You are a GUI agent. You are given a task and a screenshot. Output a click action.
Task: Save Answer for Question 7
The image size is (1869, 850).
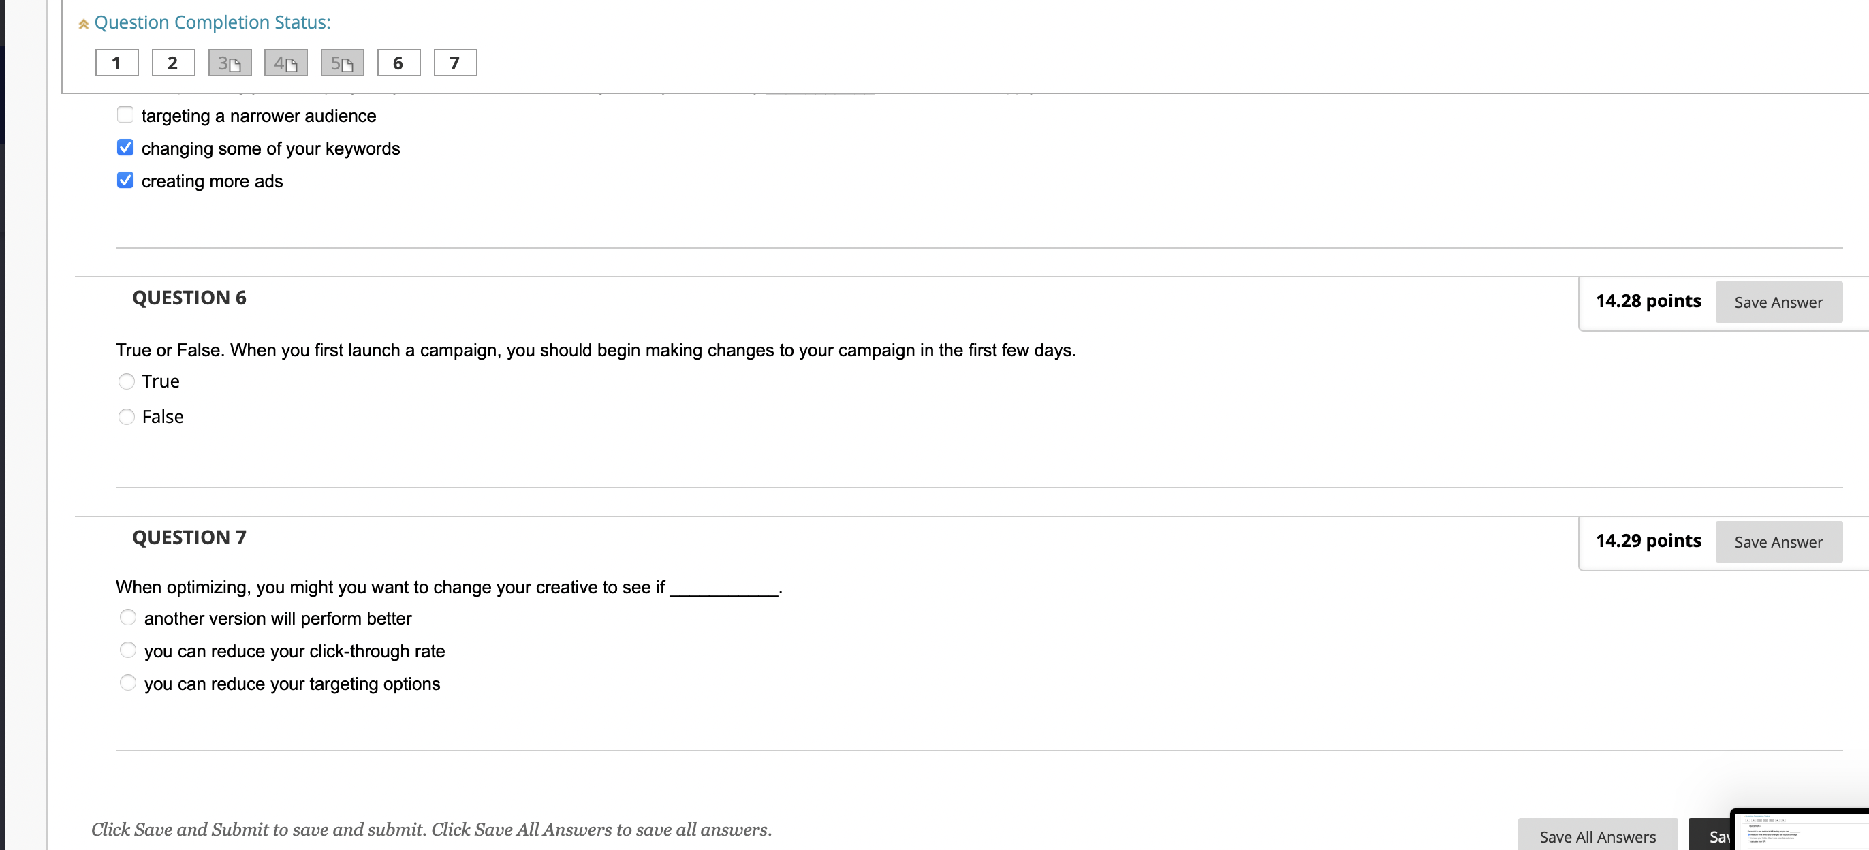1778,541
